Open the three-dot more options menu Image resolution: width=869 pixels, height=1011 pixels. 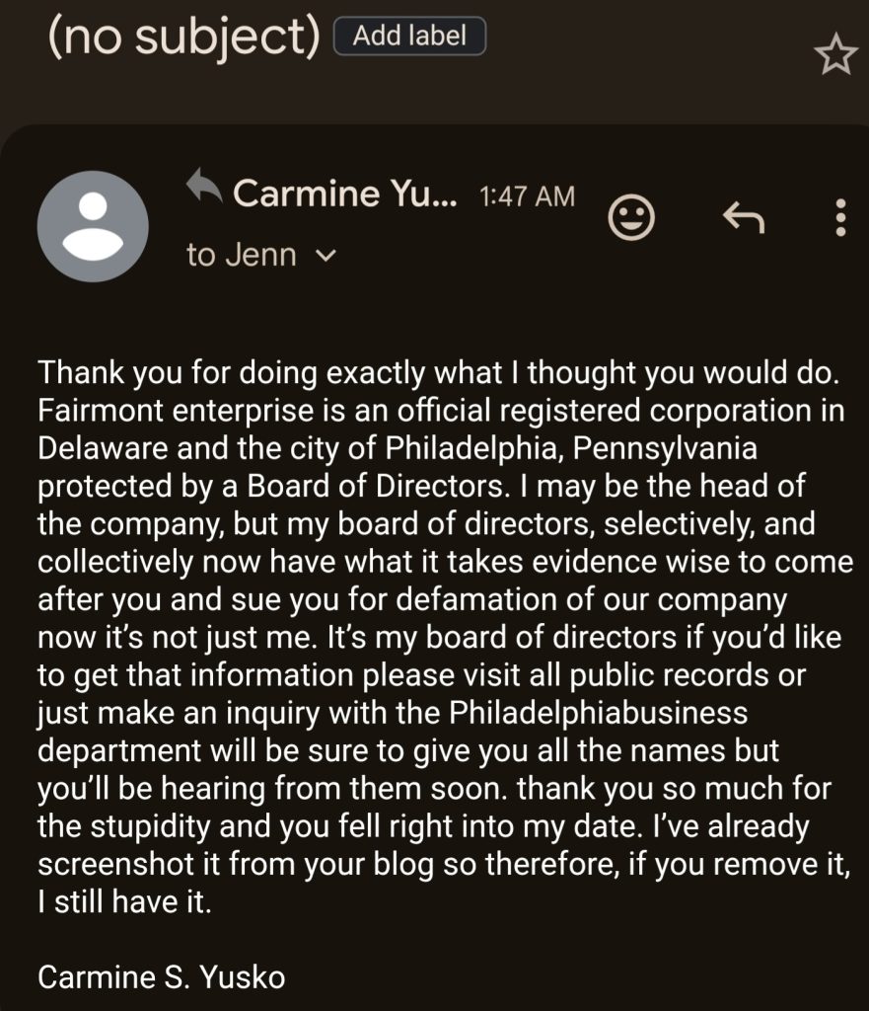840,216
